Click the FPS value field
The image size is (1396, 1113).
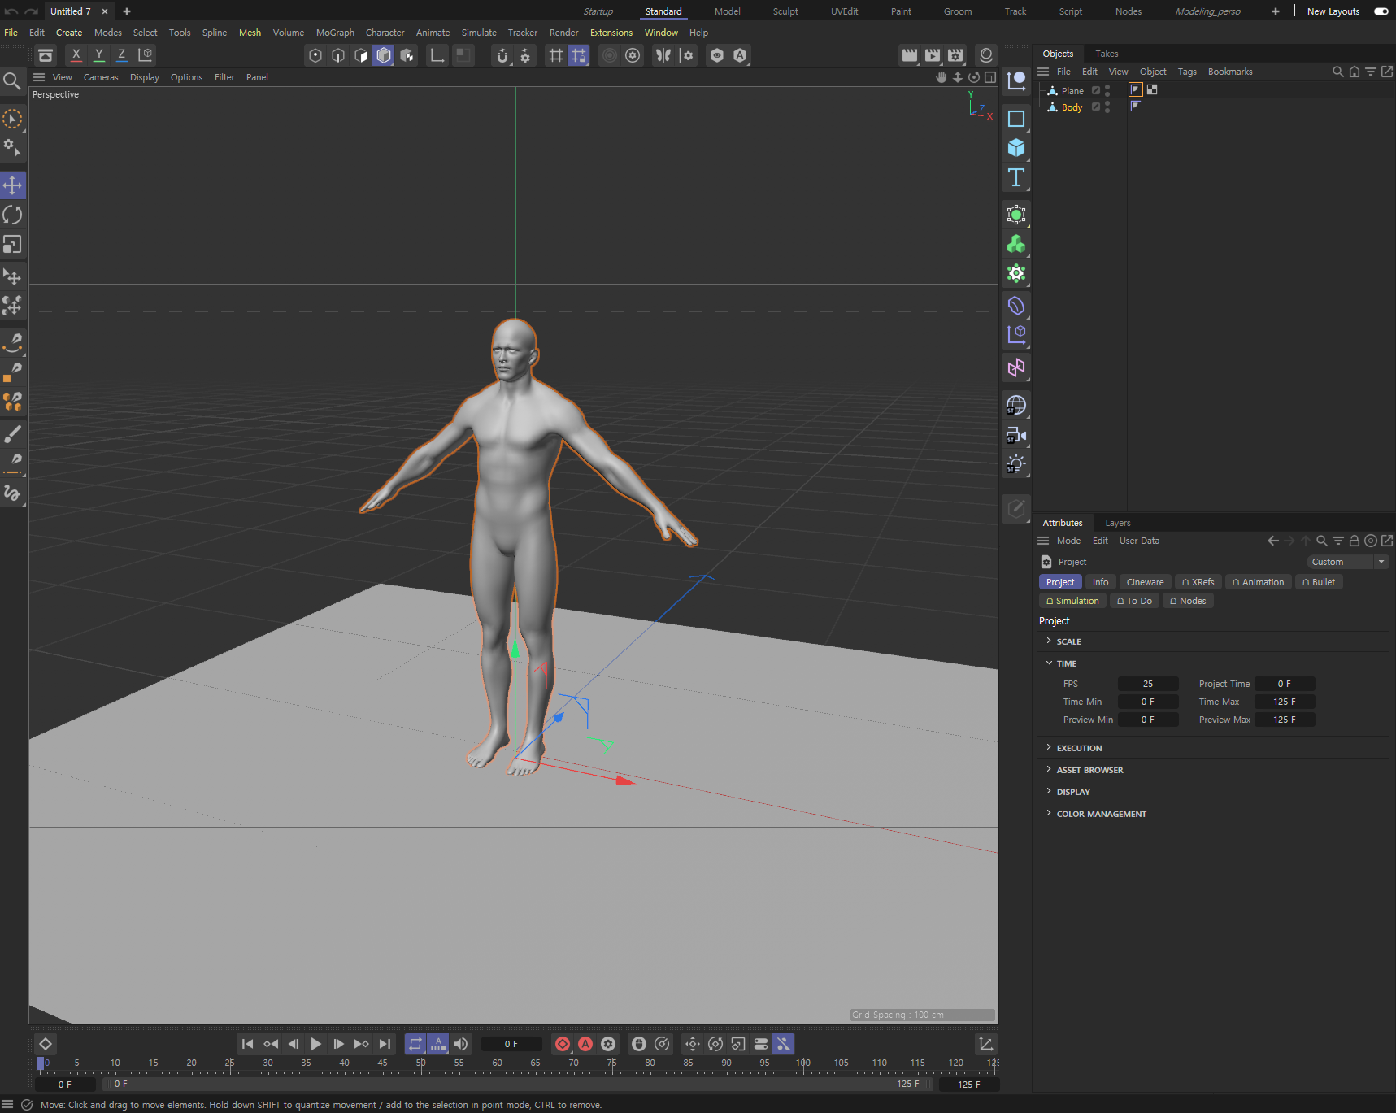pos(1148,684)
